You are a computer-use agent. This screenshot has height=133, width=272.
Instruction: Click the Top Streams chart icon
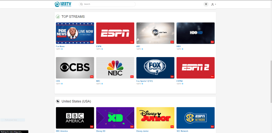(58, 17)
